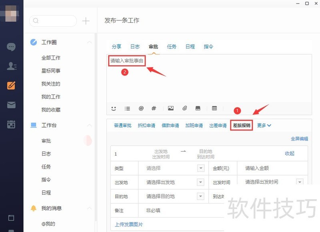
Task: Open the emoji picker in the editor
Action: [x=114, y=108]
